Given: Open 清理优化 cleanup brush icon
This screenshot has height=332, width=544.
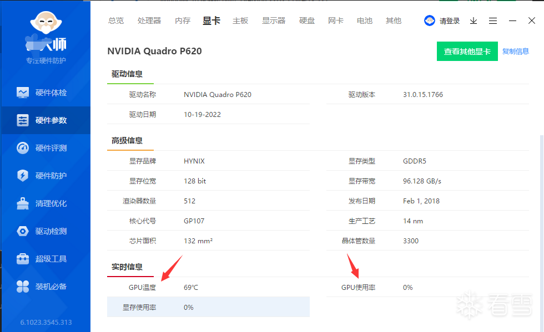Looking at the screenshot, I should [23, 203].
